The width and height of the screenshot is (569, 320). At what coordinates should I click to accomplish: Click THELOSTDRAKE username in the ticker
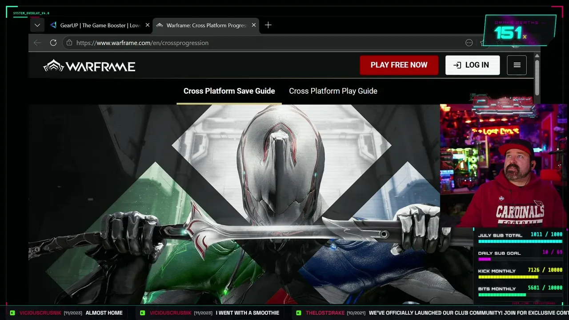click(x=325, y=313)
